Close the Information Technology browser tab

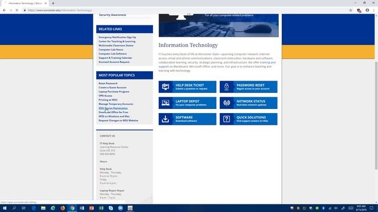point(45,4)
